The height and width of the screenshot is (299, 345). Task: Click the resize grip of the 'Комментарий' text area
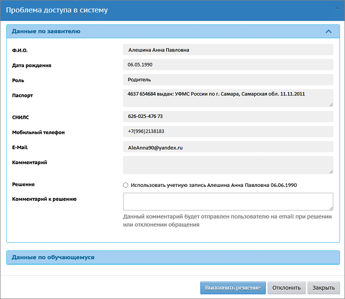331,171
